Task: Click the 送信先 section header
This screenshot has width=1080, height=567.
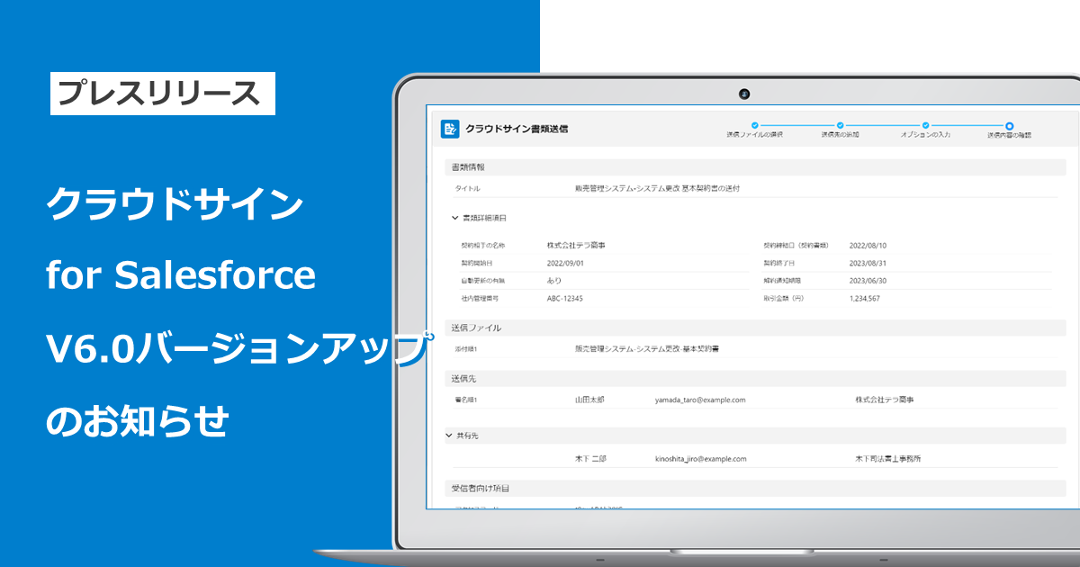Action: tap(755, 378)
